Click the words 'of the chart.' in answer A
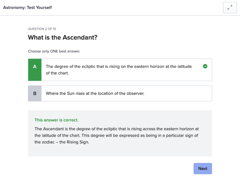Screen dimensions: 240x179 (57, 73)
